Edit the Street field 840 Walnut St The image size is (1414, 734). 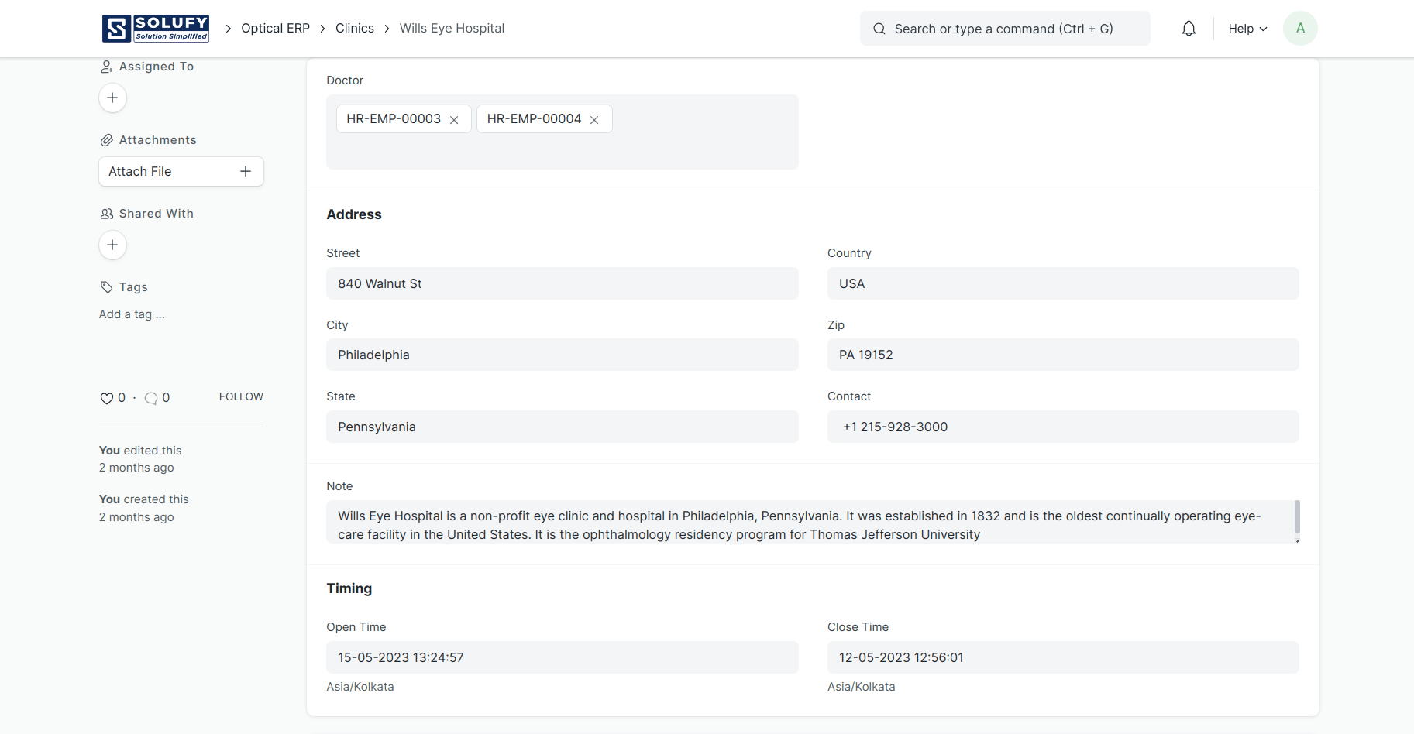[x=563, y=283]
